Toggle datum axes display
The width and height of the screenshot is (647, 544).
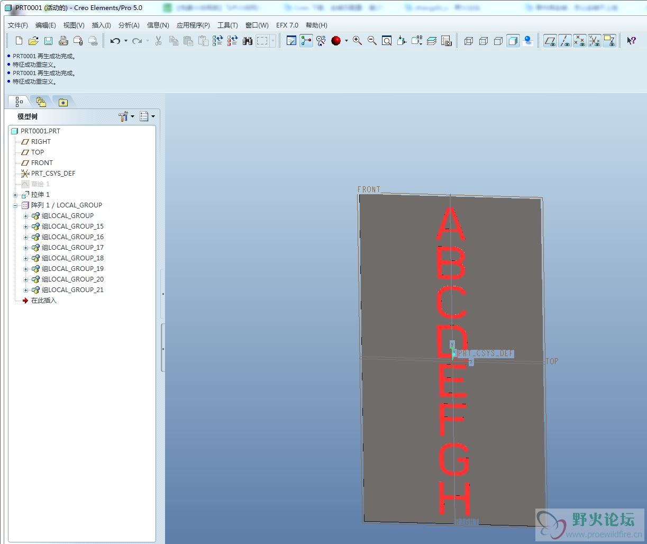tap(565, 41)
